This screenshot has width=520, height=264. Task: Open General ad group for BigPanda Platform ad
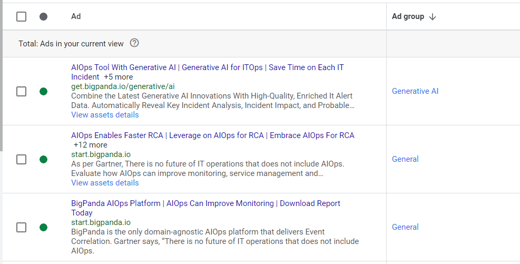(405, 227)
